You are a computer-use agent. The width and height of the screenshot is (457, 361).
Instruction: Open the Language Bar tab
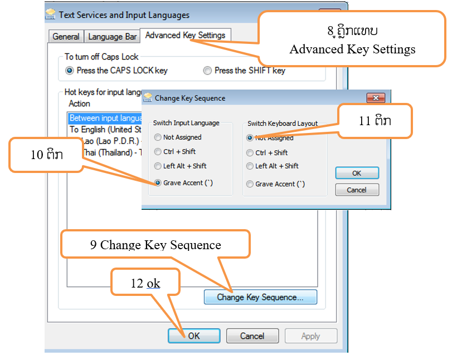112,37
